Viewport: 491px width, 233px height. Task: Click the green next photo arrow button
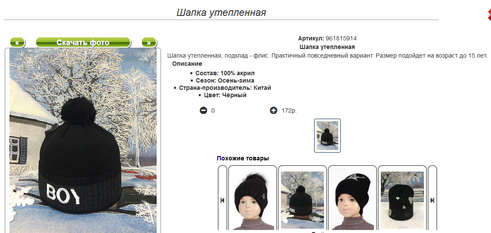[x=149, y=43]
